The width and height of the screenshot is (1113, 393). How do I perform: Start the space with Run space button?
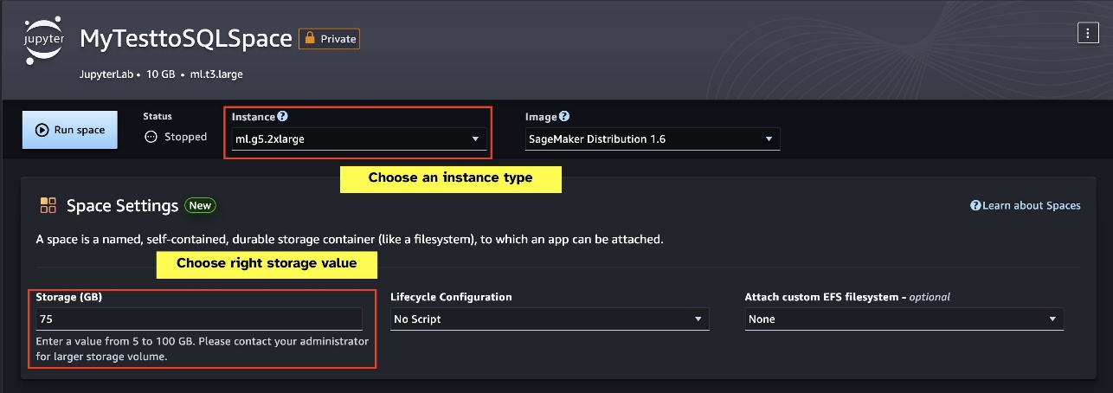click(70, 130)
